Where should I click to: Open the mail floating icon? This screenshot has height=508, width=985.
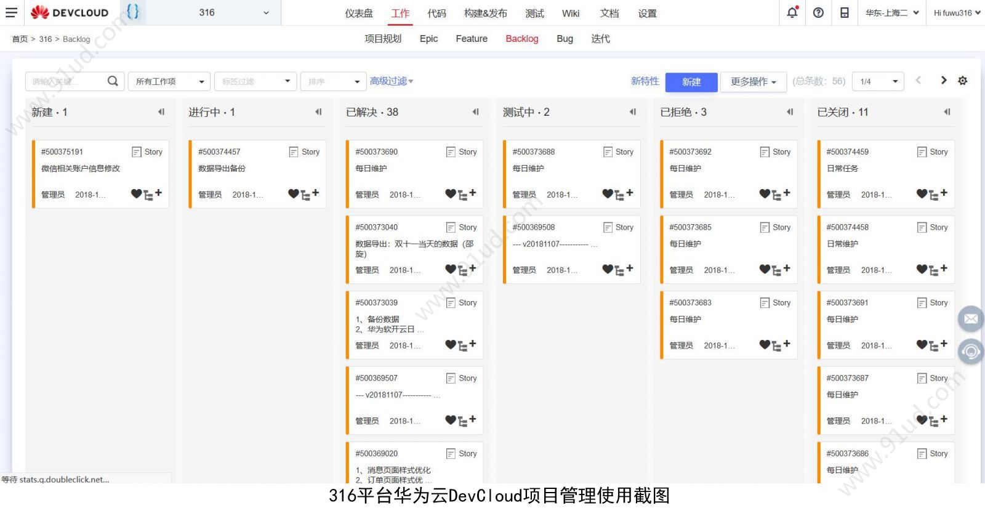click(x=971, y=318)
